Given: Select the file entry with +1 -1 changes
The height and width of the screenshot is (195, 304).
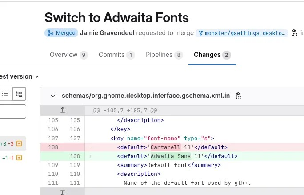Looking at the screenshot, I should [13, 158].
